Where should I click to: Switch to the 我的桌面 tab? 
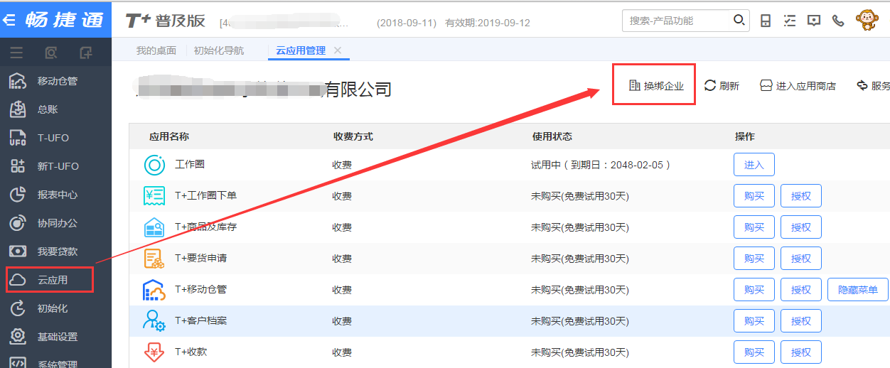(x=156, y=50)
